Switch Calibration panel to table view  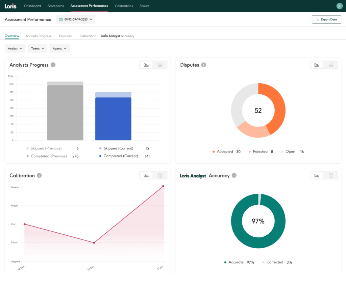click(x=160, y=175)
